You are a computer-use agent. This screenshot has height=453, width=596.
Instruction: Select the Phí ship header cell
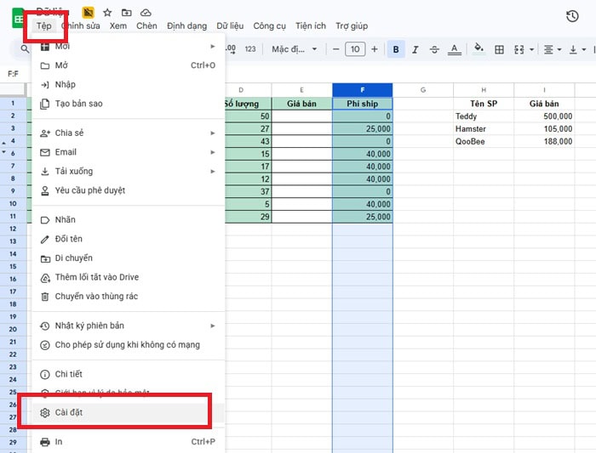tap(362, 104)
